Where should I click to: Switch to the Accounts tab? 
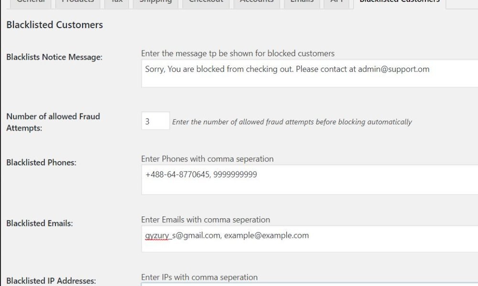click(257, 3)
